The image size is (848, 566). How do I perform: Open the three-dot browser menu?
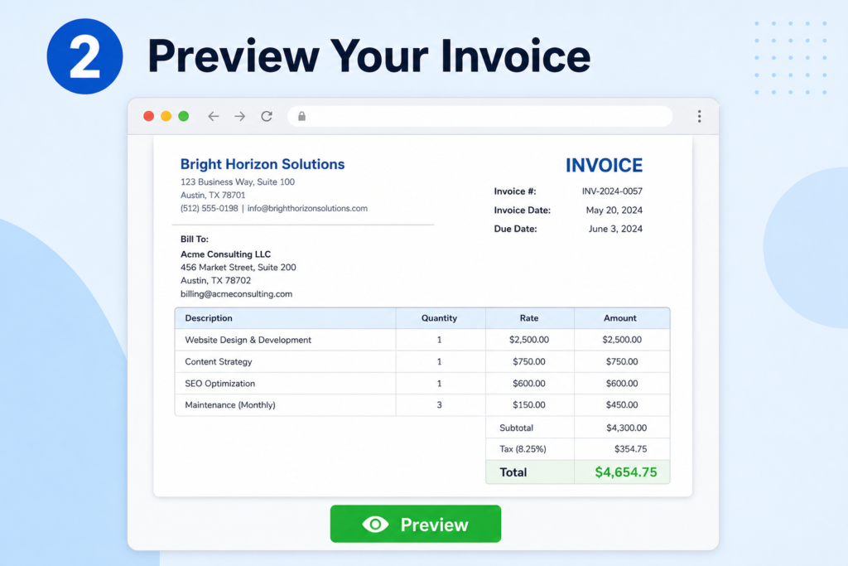click(x=699, y=116)
